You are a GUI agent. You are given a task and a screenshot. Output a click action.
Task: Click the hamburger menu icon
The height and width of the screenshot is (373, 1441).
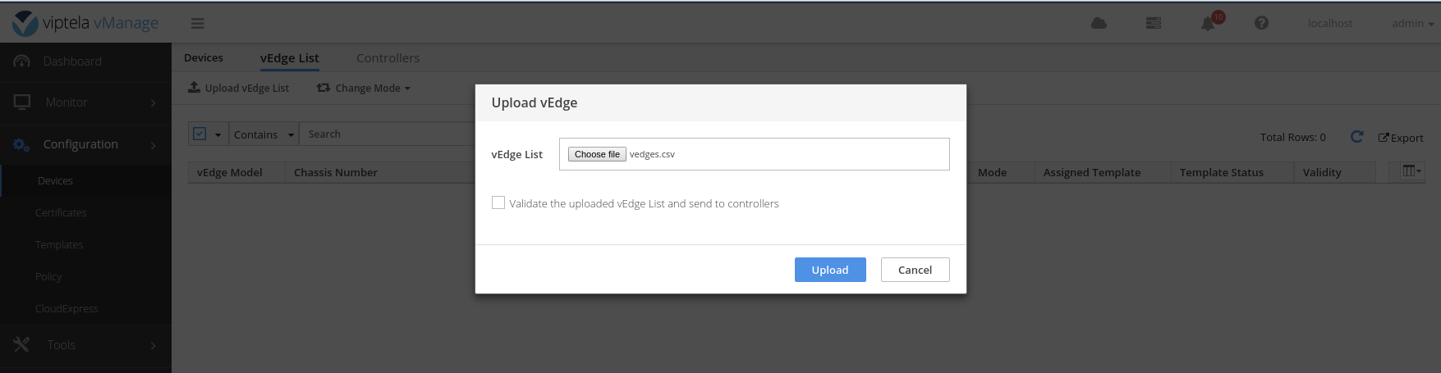(x=198, y=24)
